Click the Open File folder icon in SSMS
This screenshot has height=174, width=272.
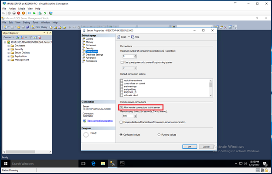(x=19, y=27)
